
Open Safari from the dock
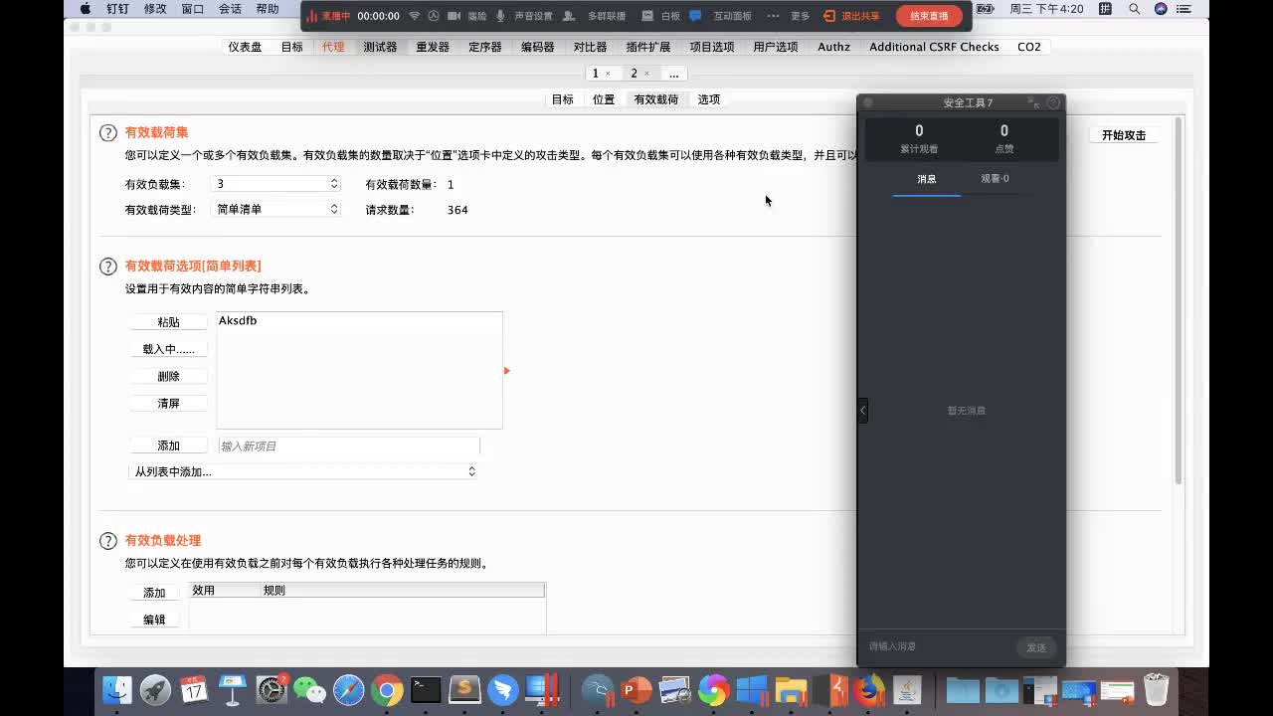349,689
